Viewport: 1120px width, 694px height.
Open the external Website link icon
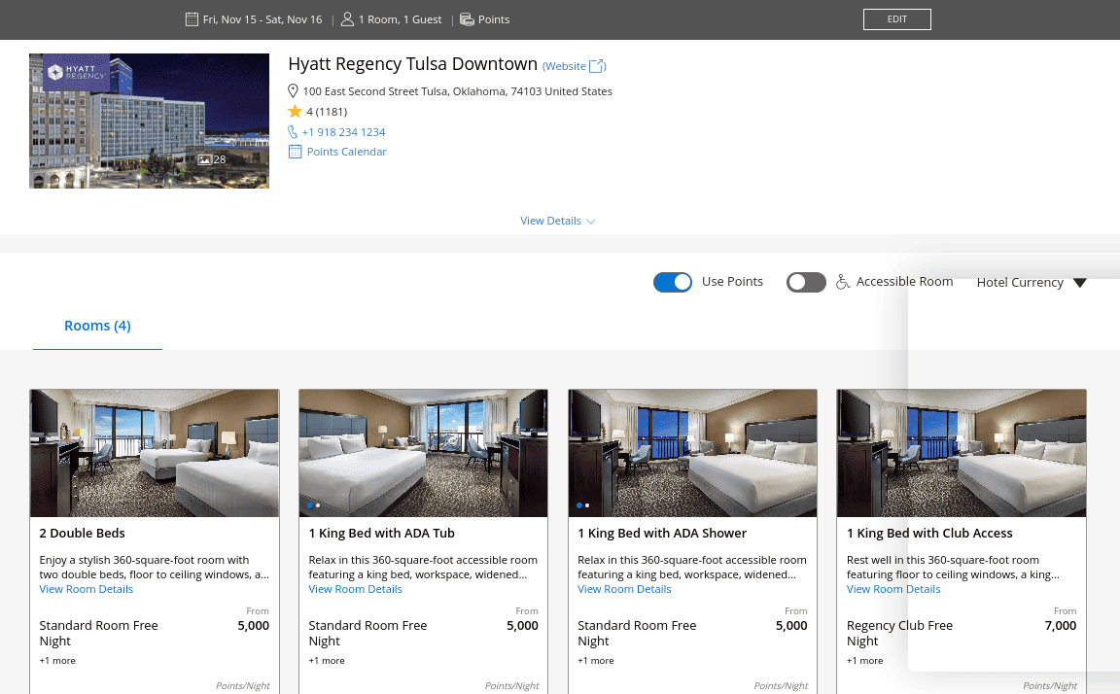[x=598, y=66]
